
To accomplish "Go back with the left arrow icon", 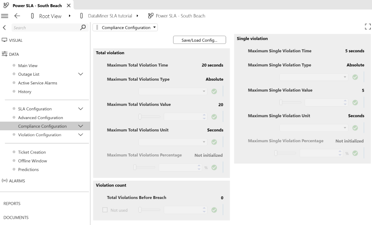I will pyautogui.click(x=17, y=16).
